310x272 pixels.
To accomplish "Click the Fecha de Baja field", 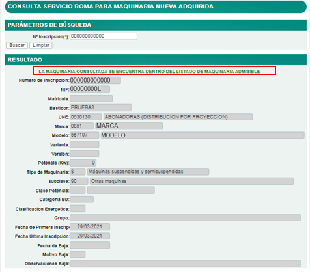I will click(x=90, y=245).
